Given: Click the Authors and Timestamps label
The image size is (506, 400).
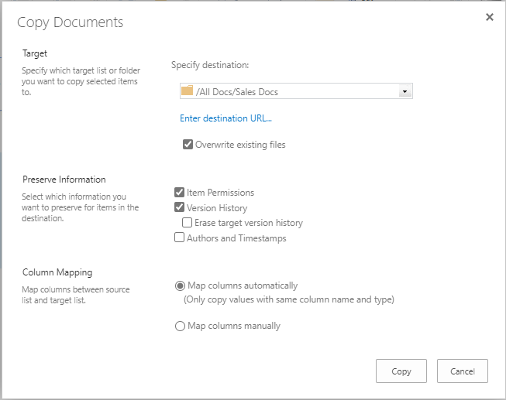Looking at the screenshot, I should tap(236, 238).
